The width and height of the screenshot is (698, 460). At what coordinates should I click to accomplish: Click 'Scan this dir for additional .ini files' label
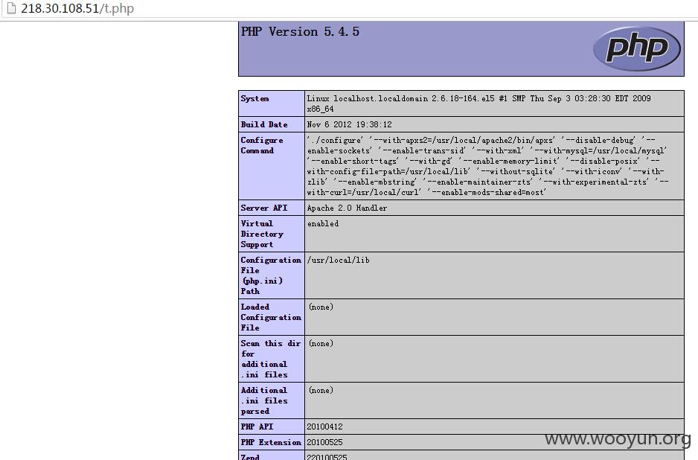click(271, 359)
